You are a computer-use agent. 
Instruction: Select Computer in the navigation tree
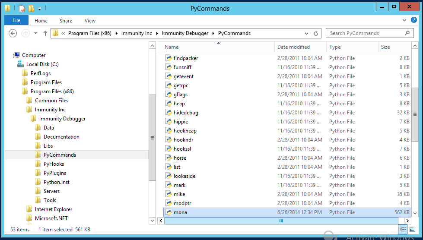coord(33,55)
